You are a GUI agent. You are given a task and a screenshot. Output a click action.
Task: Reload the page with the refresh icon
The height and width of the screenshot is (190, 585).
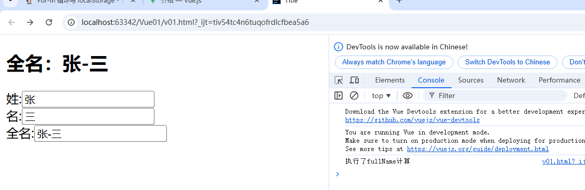coord(49,22)
